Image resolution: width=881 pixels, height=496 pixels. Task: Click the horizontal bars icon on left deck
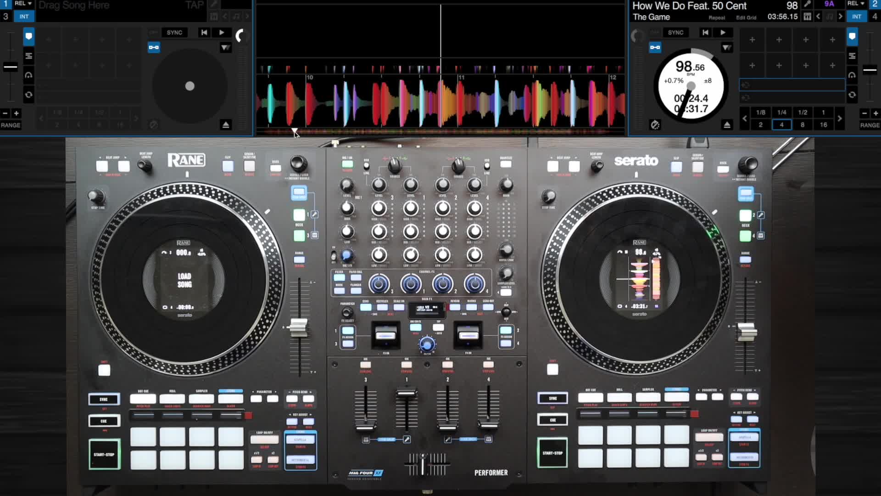[x=28, y=56]
